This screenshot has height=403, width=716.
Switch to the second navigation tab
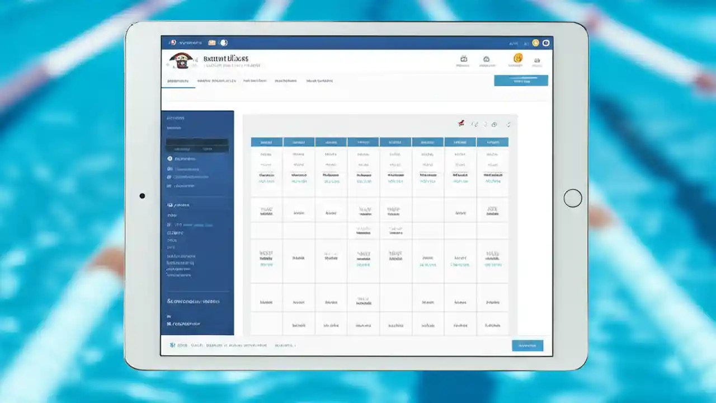click(x=217, y=80)
